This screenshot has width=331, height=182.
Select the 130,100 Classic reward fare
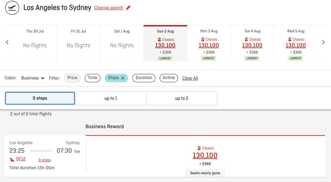(x=205, y=156)
